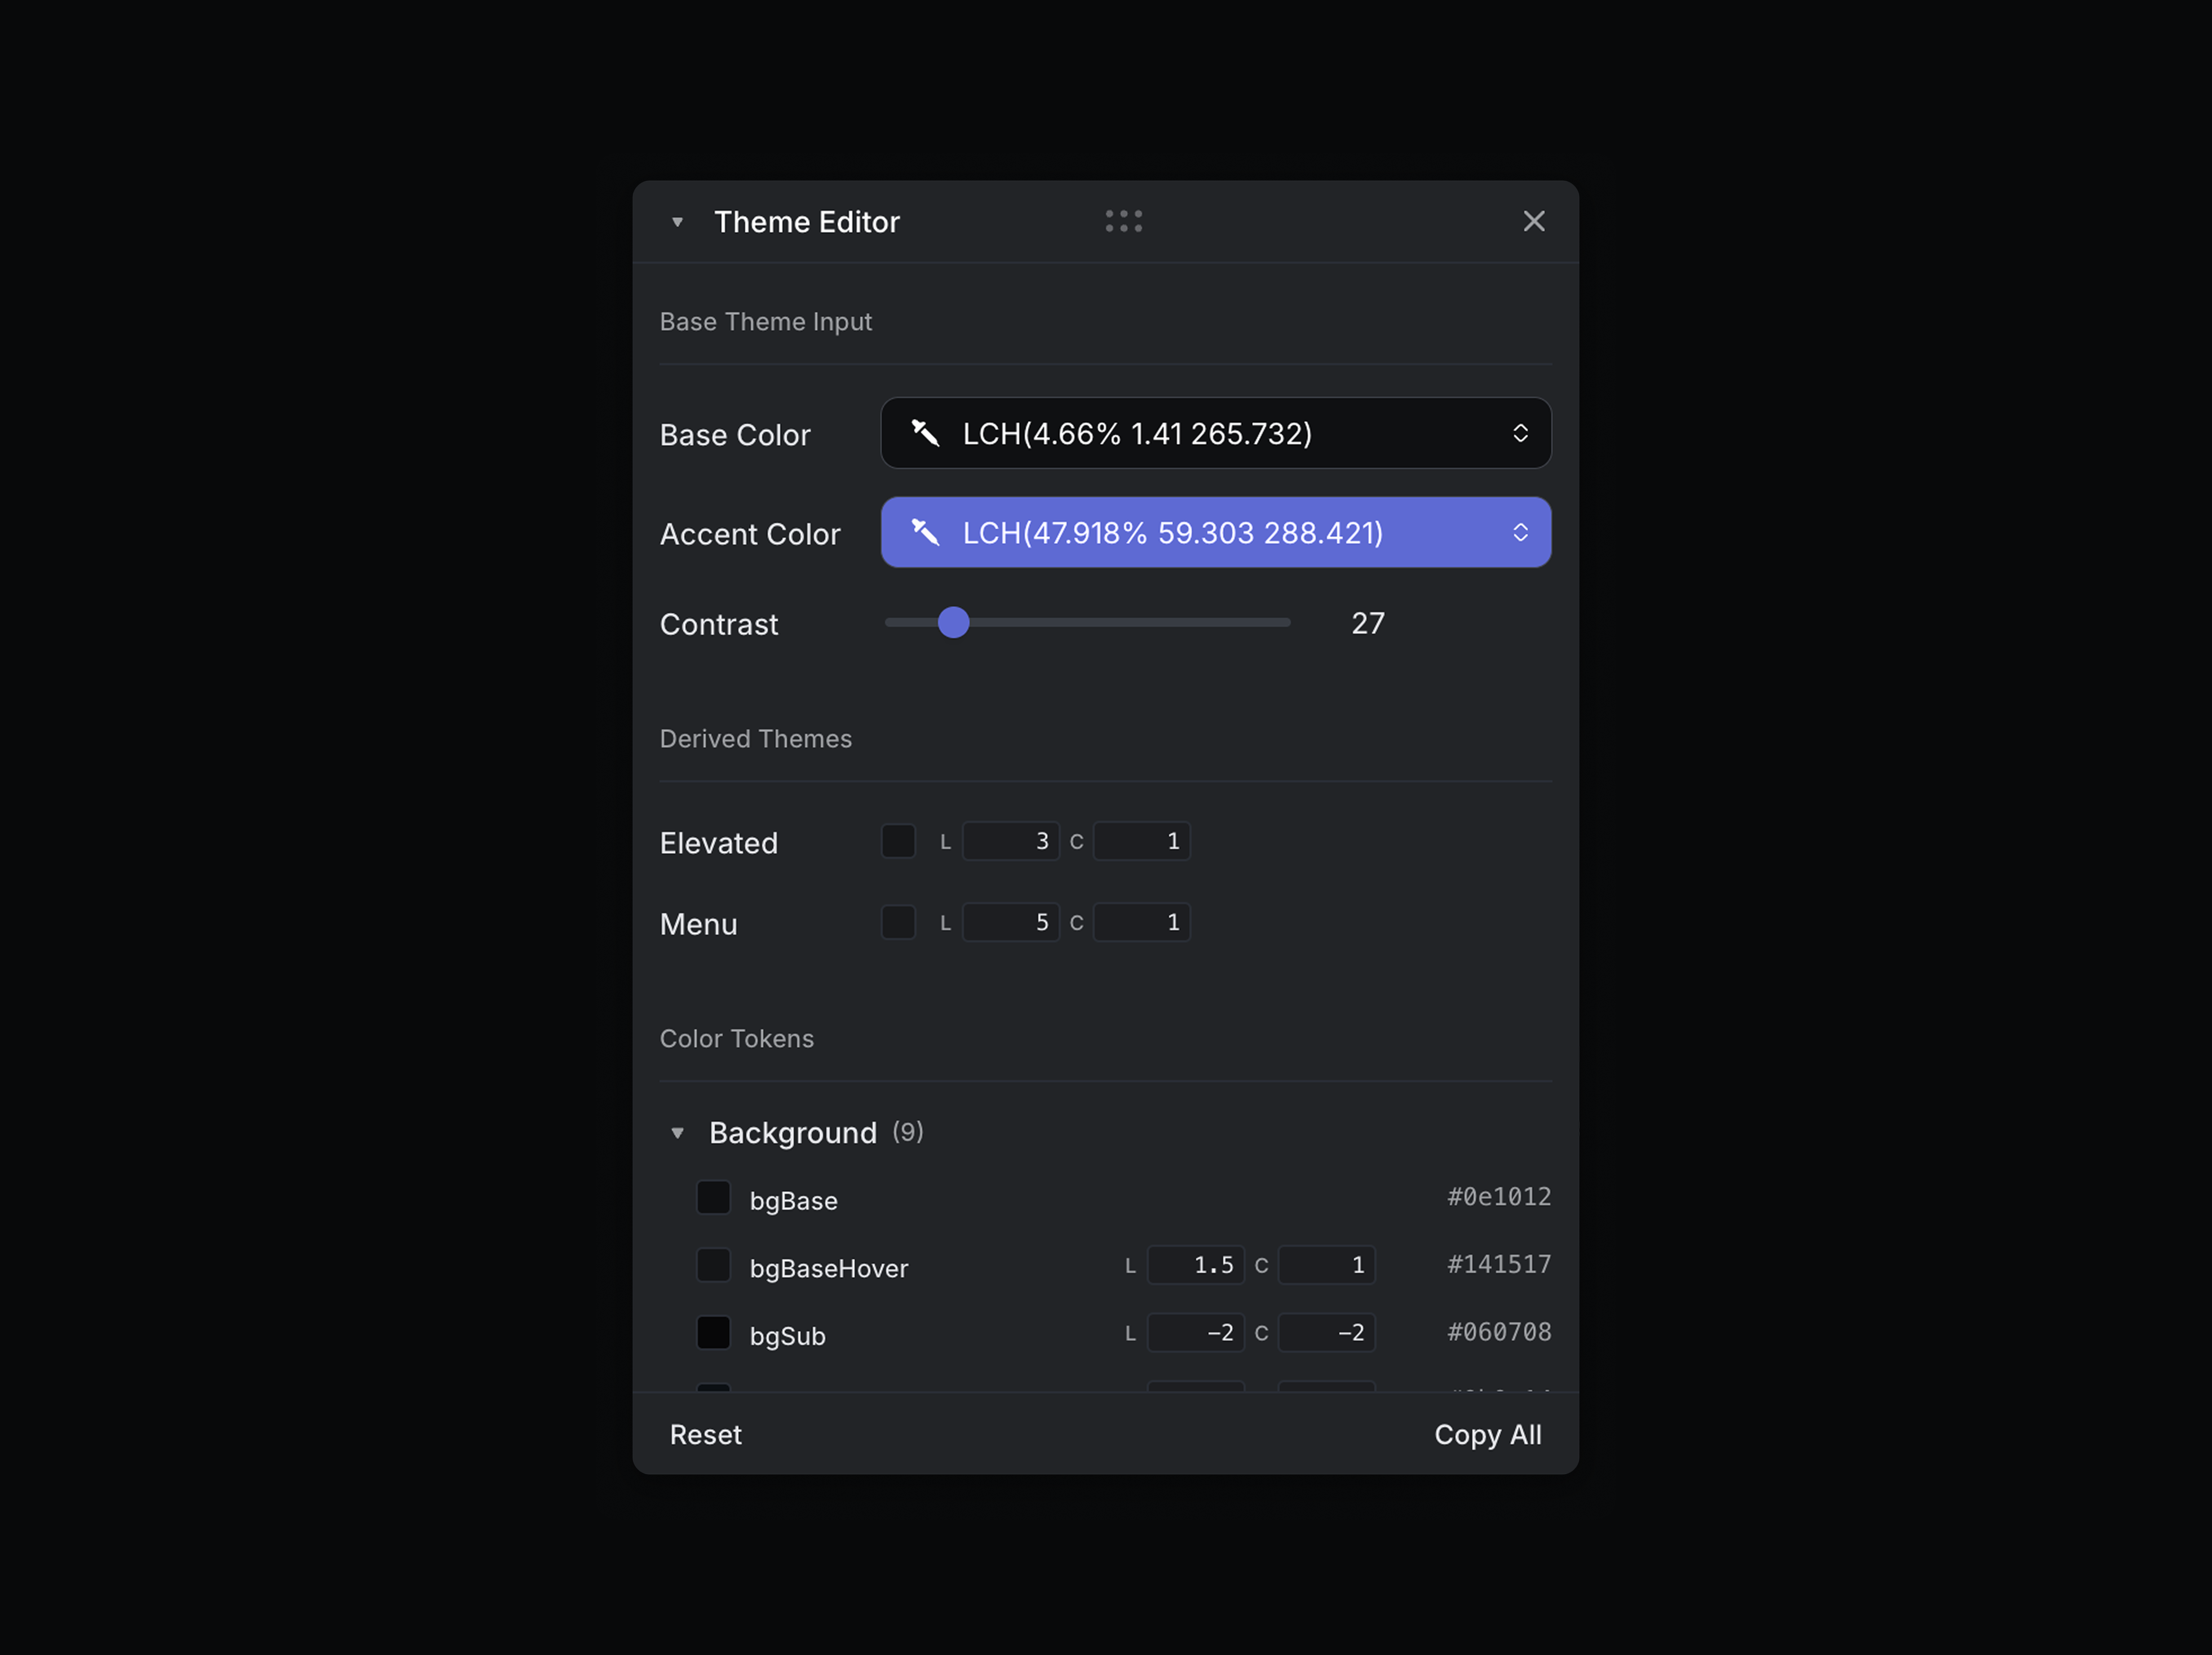Enable the Menu theme checkbox
This screenshot has width=2212, height=1655.
pos(898,922)
